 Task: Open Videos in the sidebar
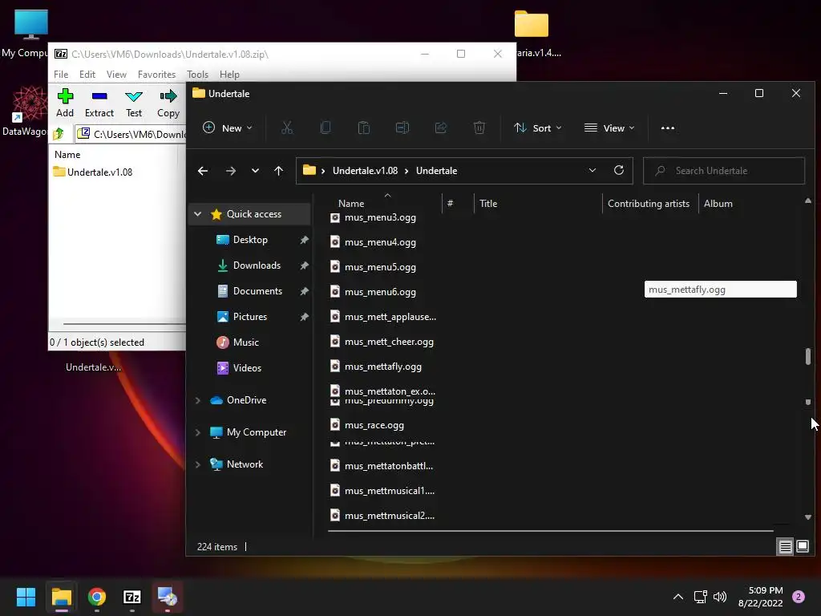click(x=247, y=367)
